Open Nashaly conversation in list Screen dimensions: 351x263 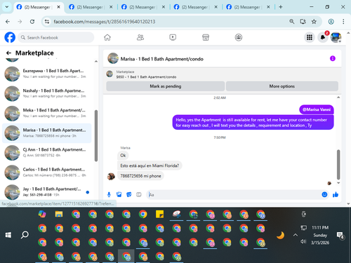click(47, 93)
